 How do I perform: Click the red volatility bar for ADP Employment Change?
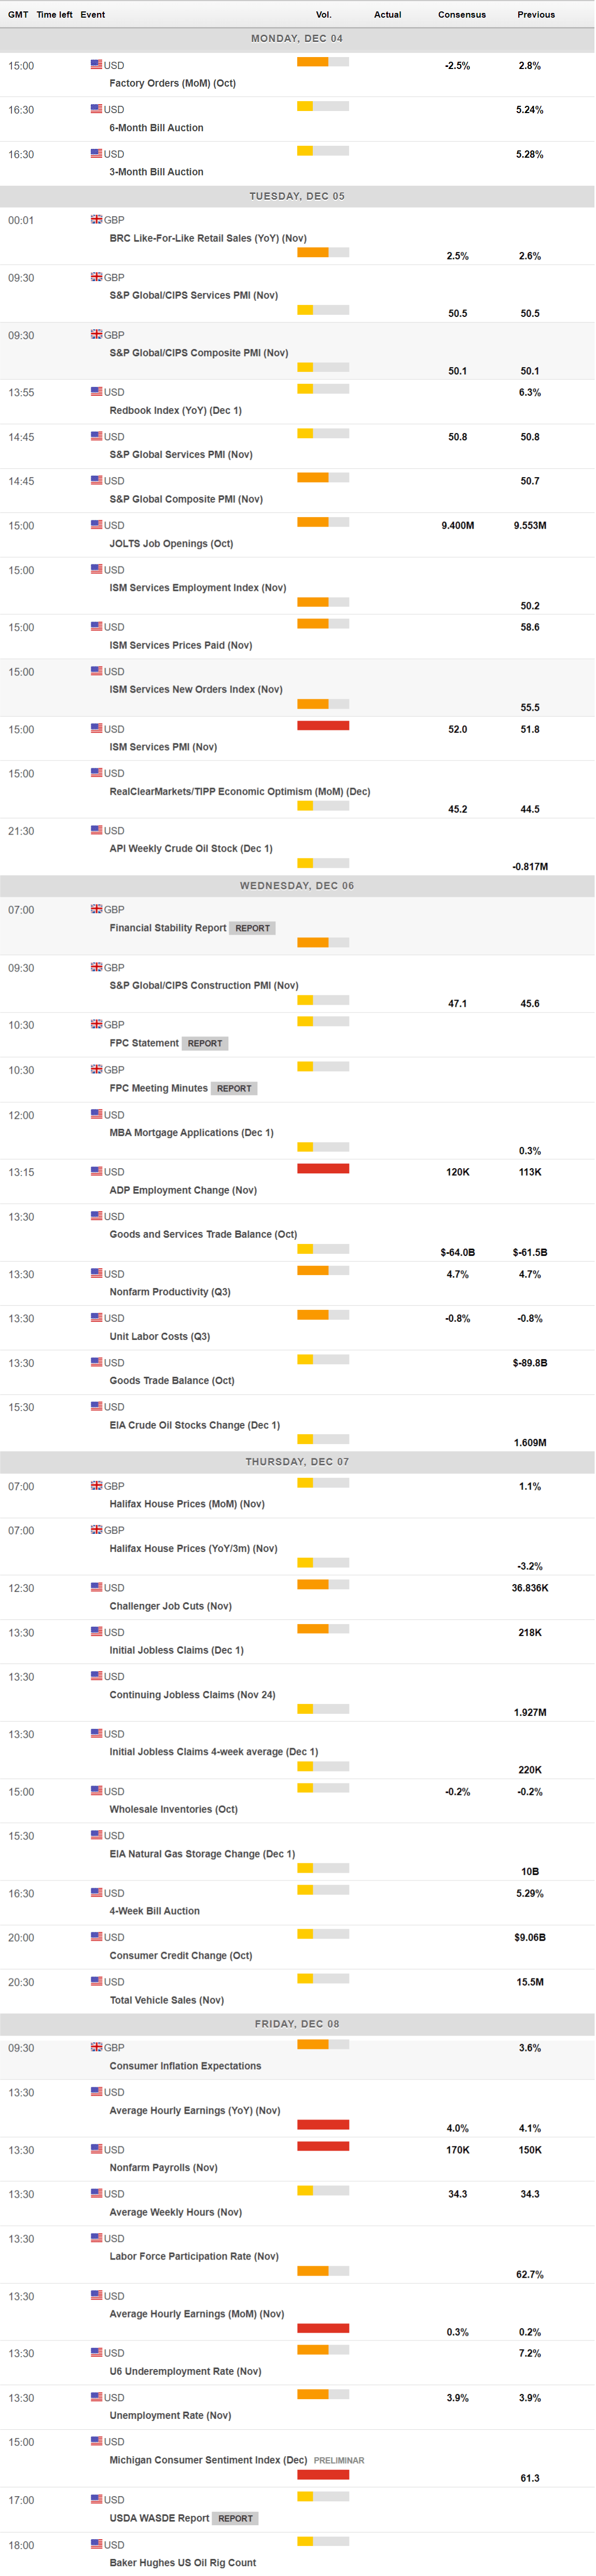click(x=323, y=1168)
